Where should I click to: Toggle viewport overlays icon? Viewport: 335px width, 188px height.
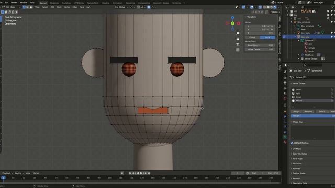tap(252, 7)
